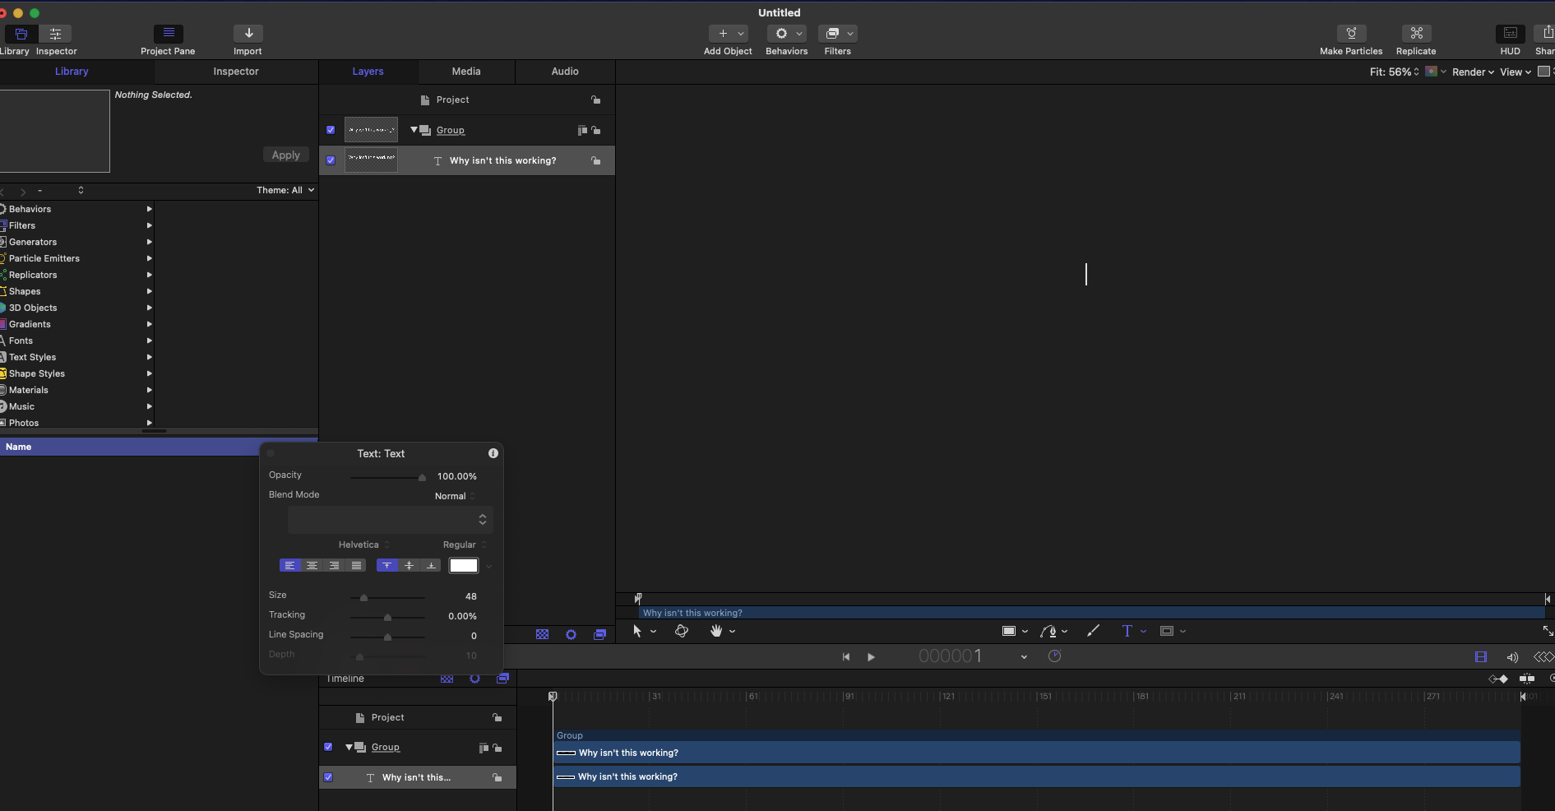Click the Make Particles icon

(1350, 34)
